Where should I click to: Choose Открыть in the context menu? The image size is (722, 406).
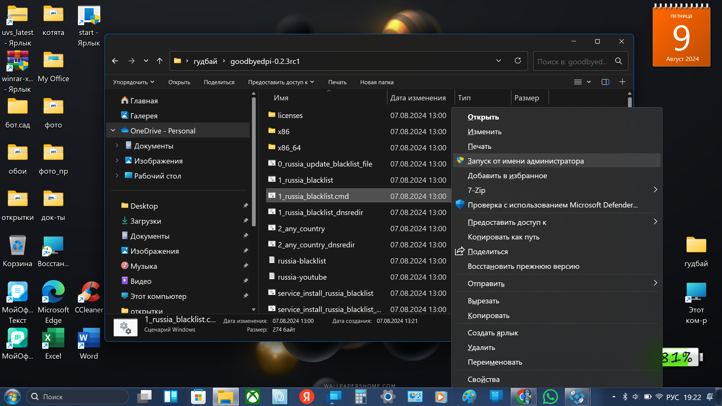pyautogui.click(x=557, y=117)
